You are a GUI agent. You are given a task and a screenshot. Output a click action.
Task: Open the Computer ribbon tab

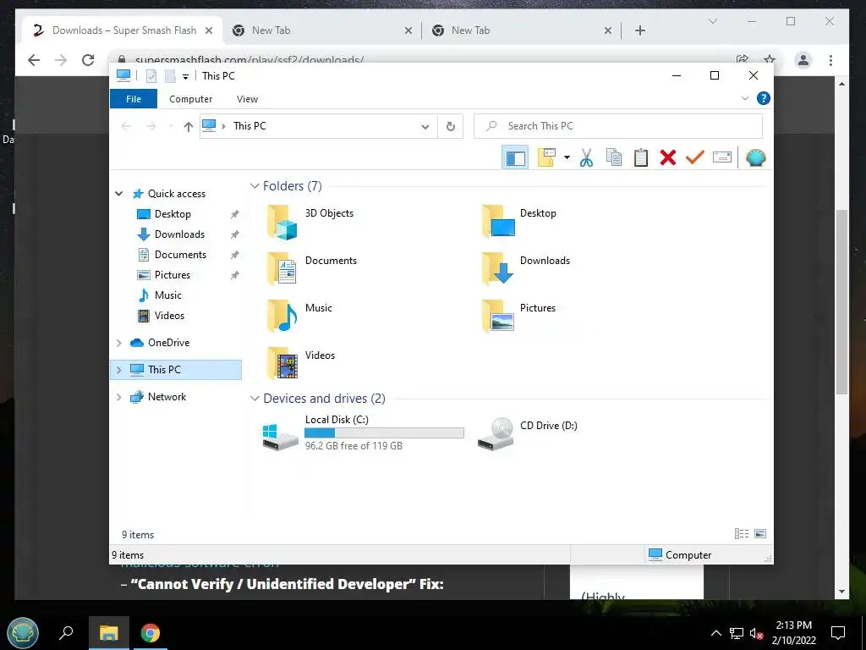point(190,99)
